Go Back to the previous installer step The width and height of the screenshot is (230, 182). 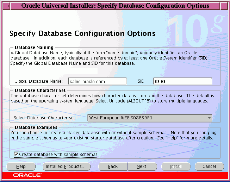[x=113, y=167]
